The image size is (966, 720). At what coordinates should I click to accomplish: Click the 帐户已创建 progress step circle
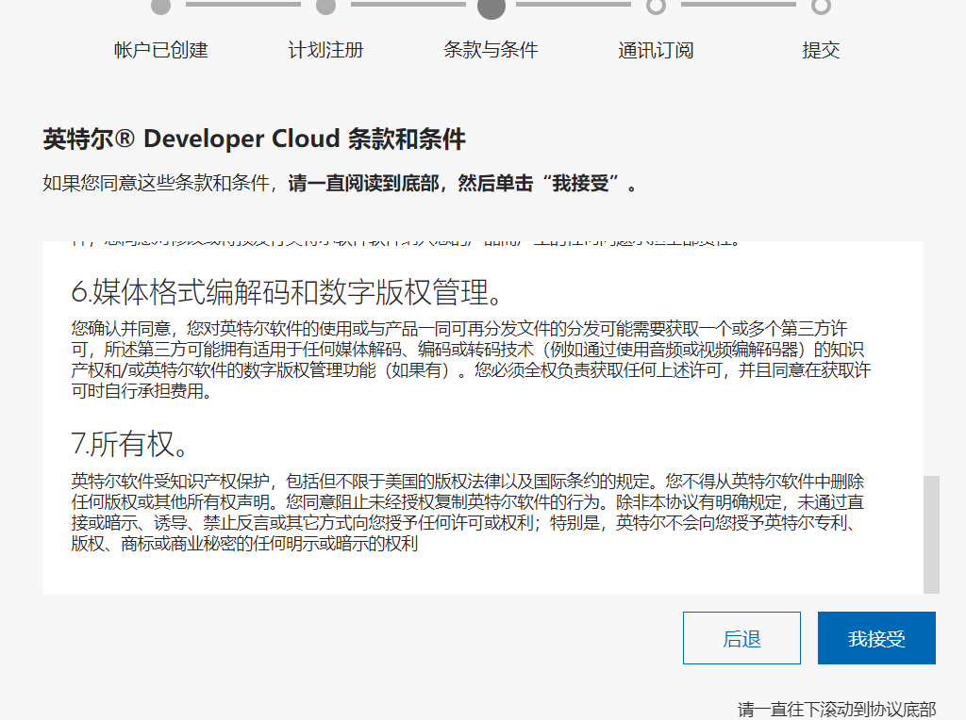[160, 7]
